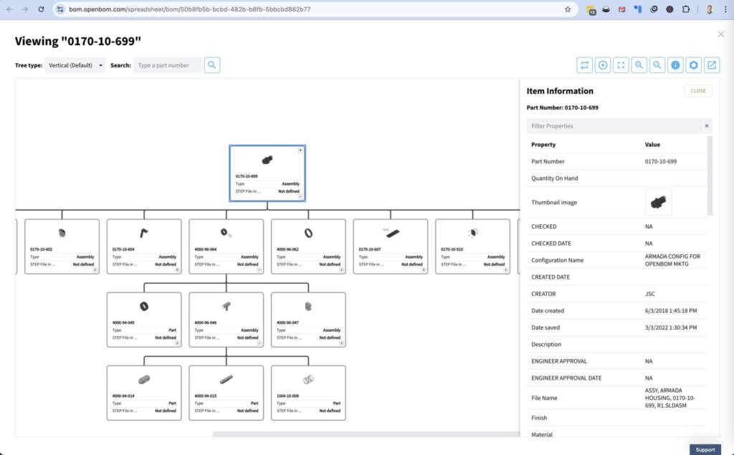Viewport: 734px width, 455px height.
Task: Close the viewing dialog with the top-right X
Action: 721,34
